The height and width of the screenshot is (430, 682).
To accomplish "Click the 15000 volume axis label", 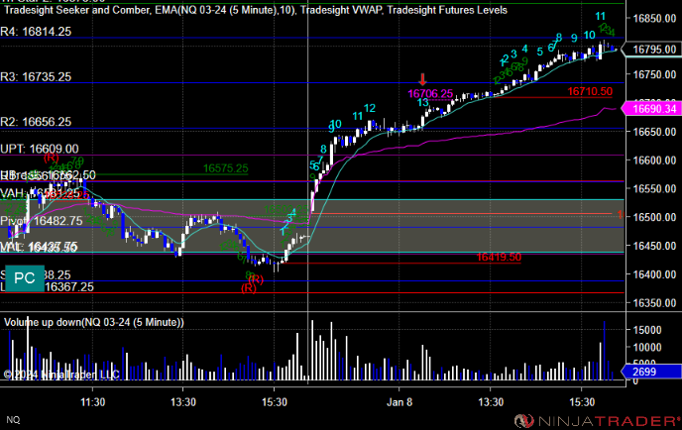I will tap(647, 330).
